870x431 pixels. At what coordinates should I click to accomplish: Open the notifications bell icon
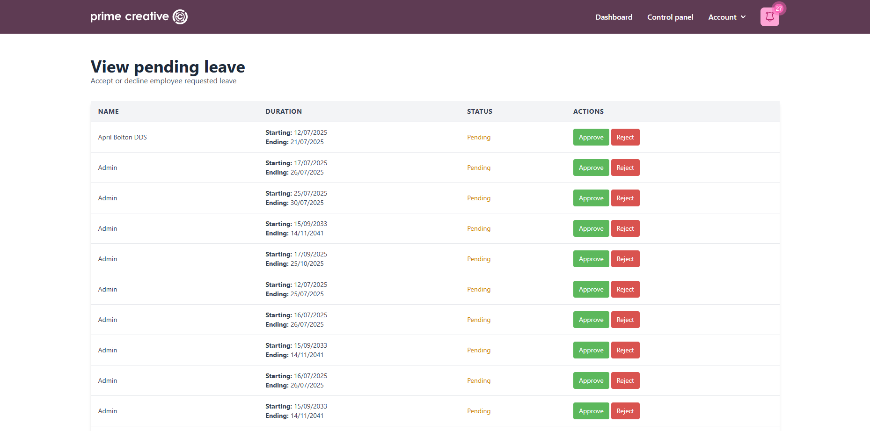pos(769,17)
